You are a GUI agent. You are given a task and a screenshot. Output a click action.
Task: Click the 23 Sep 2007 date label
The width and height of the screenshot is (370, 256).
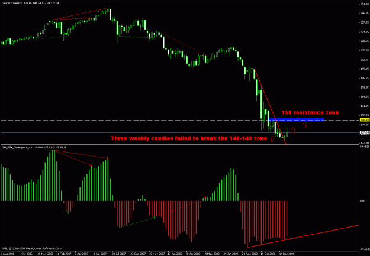[x=139, y=254]
